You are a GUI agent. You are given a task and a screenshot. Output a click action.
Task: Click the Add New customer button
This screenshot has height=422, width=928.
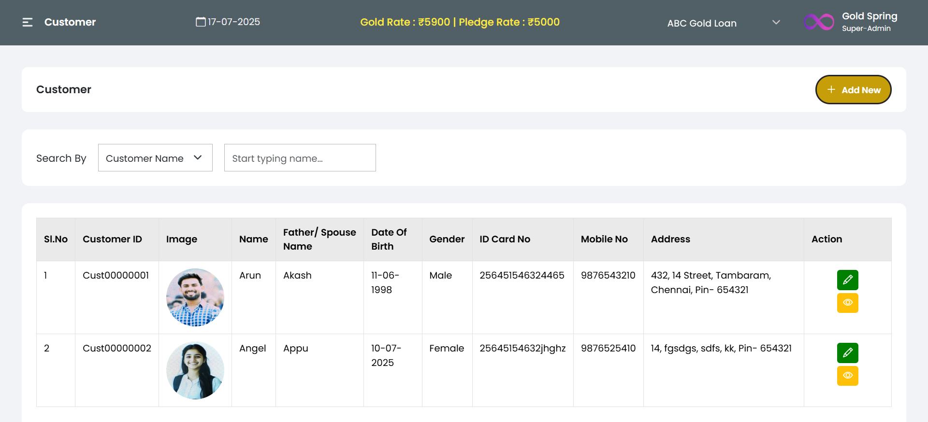click(x=854, y=90)
